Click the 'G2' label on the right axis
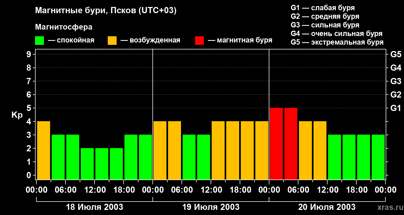The width and height of the screenshot is (404, 215). 396,95
